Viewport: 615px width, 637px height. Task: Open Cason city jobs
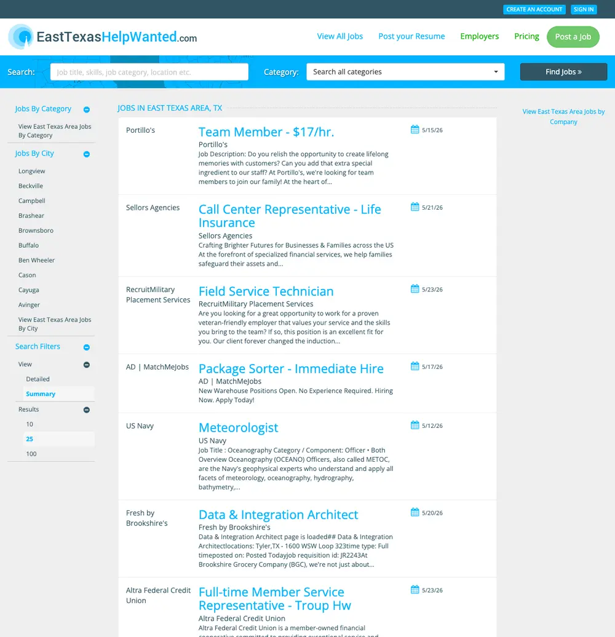click(x=27, y=275)
